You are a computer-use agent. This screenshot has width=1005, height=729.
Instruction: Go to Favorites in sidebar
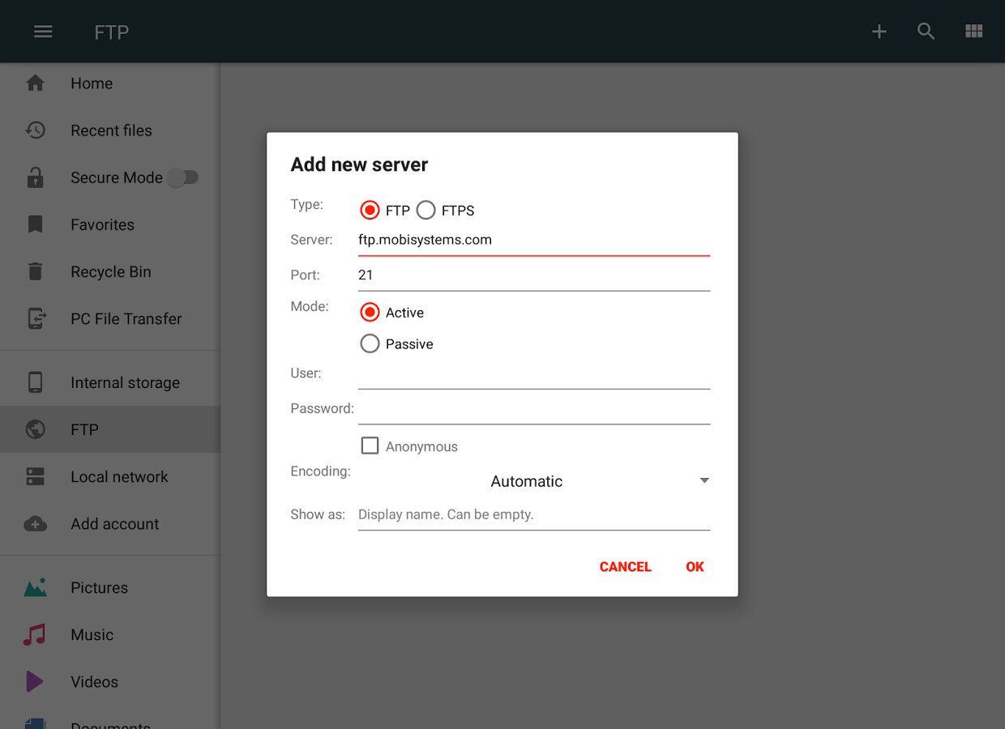[102, 224]
